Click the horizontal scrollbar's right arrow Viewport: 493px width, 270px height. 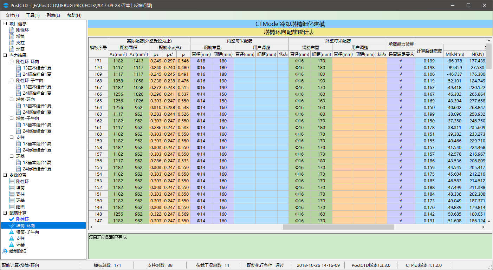click(x=483, y=227)
